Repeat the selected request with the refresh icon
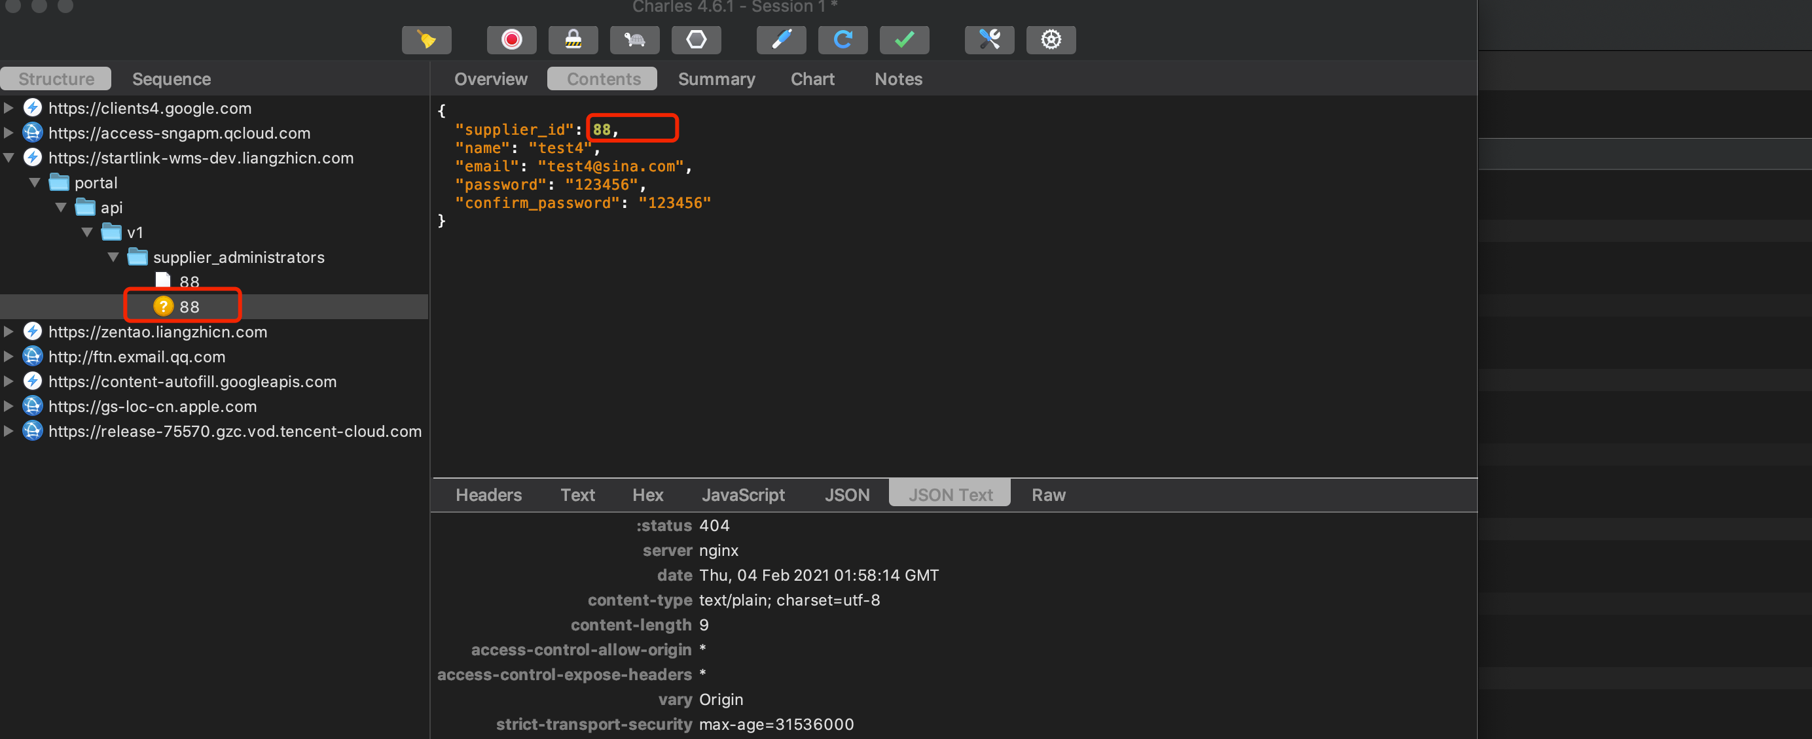 click(843, 39)
